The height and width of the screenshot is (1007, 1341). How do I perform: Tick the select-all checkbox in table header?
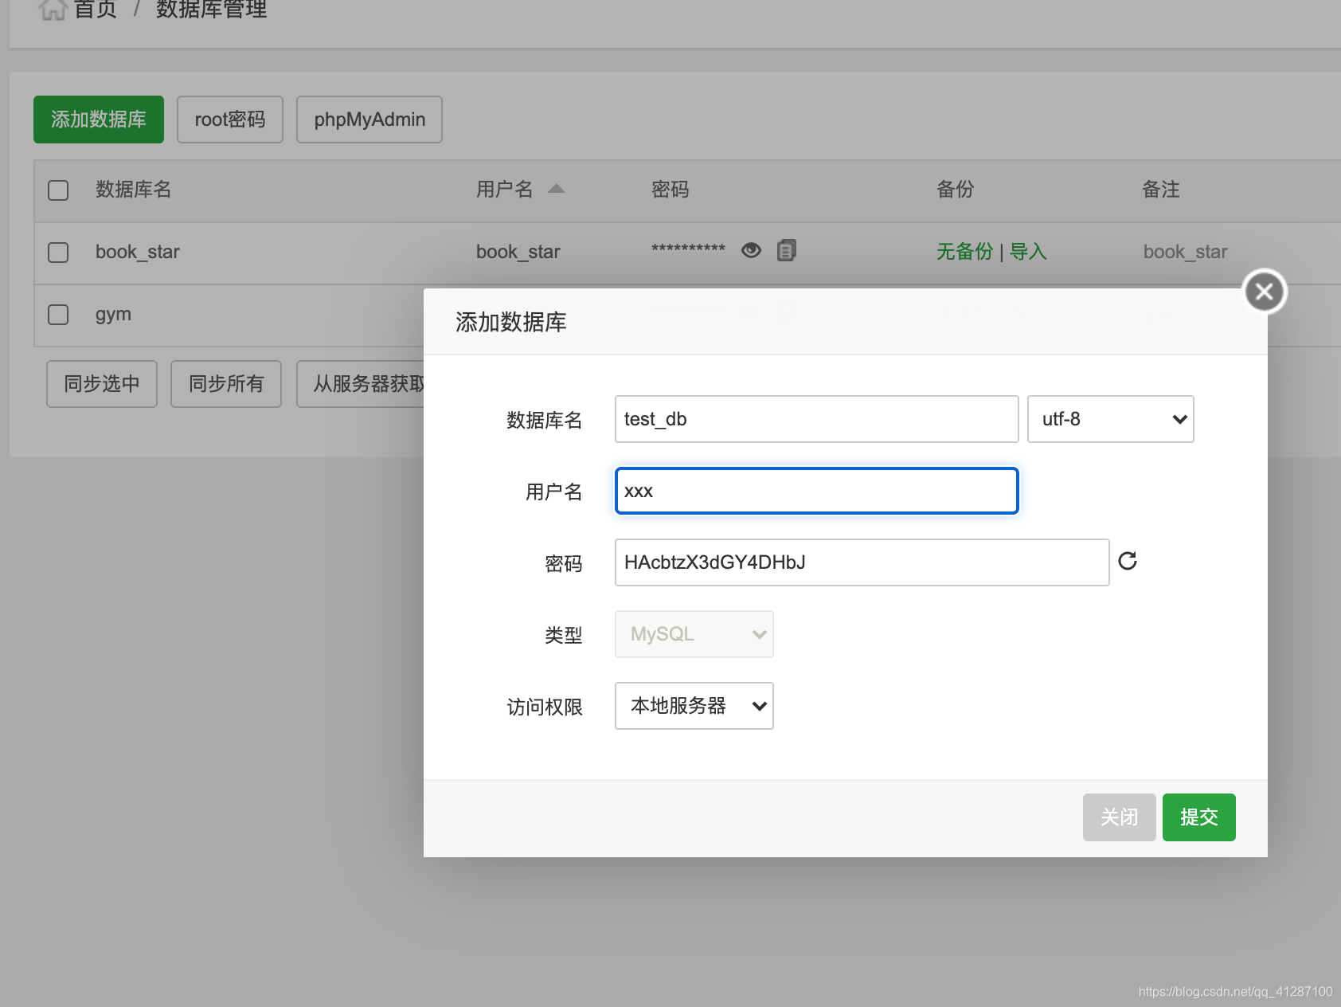(58, 190)
